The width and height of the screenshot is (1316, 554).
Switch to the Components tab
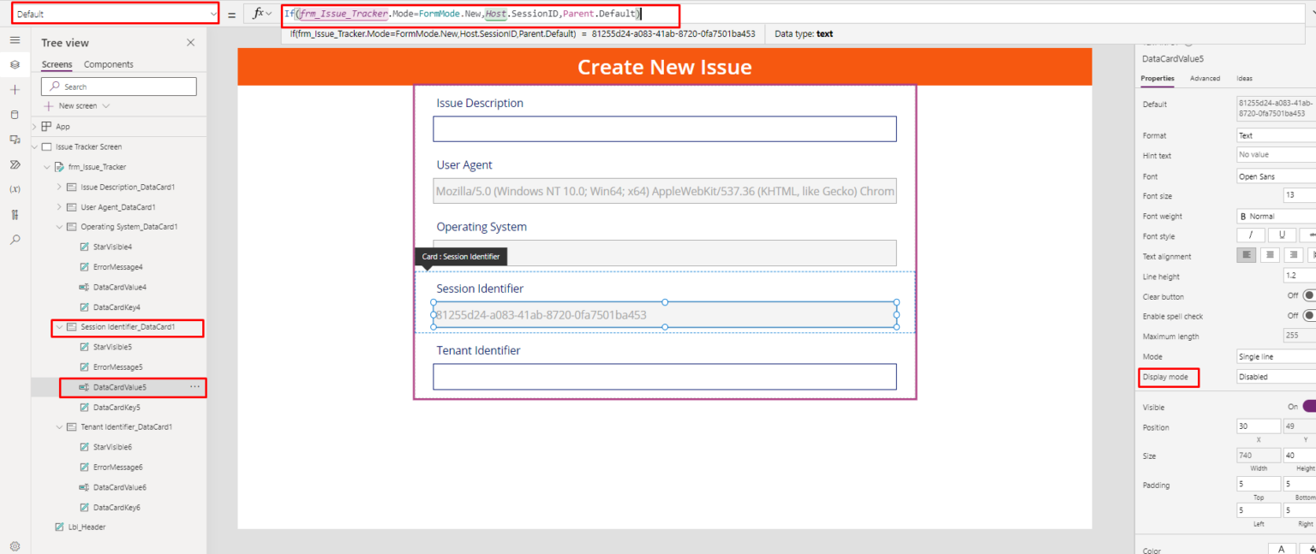109,64
